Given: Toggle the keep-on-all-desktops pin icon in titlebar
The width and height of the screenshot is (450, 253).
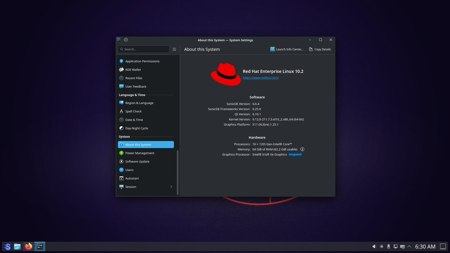Looking at the screenshot, I should (x=126, y=40).
